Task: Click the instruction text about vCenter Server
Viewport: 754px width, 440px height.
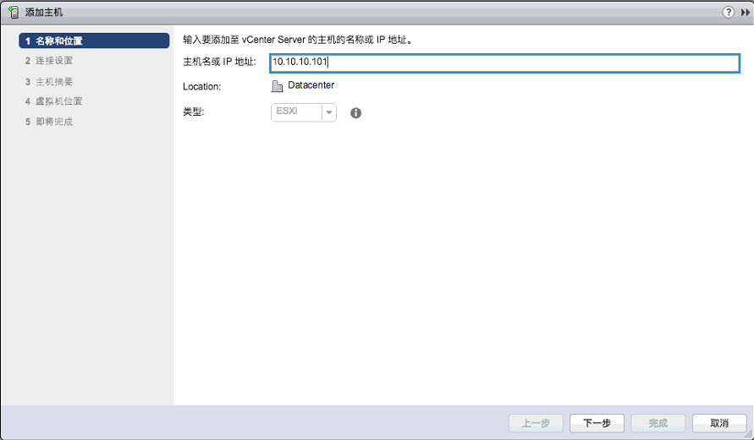Action: pyautogui.click(x=298, y=40)
